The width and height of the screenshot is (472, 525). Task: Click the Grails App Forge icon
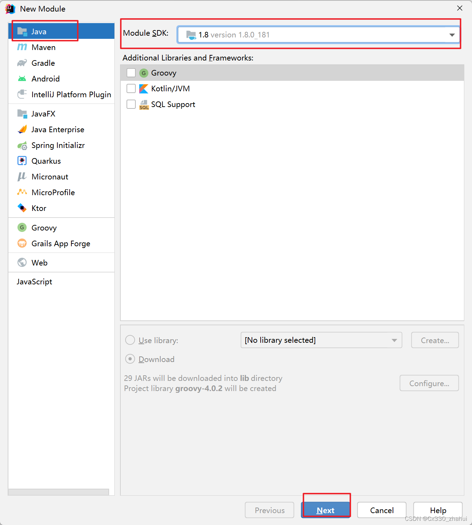22,243
